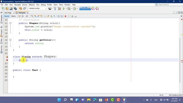Open the Navigate menu

pyautogui.click(x=17, y=5)
